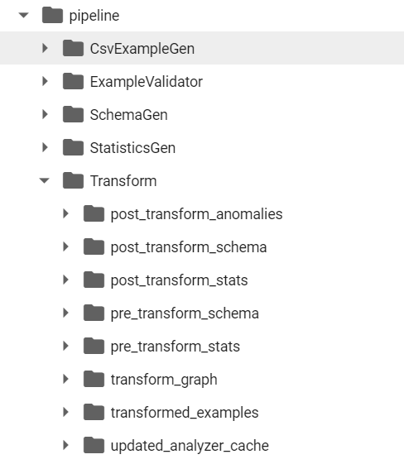Click the Transform folder icon
This screenshot has height=464, width=404.
click(73, 180)
